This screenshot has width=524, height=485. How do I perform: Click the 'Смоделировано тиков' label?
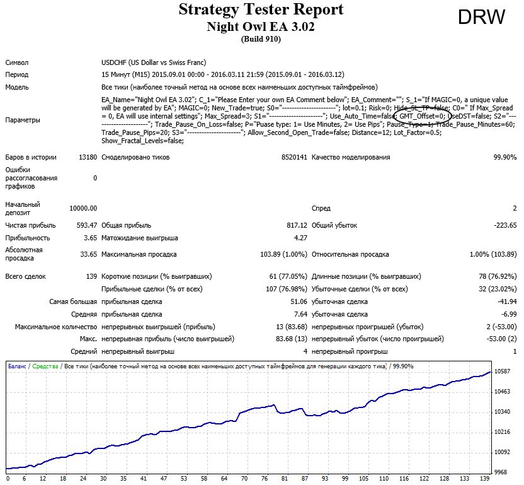[135, 157]
